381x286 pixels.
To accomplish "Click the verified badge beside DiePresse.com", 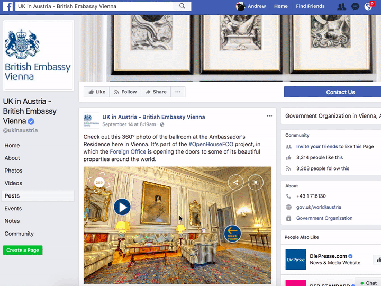I will (350, 256).
